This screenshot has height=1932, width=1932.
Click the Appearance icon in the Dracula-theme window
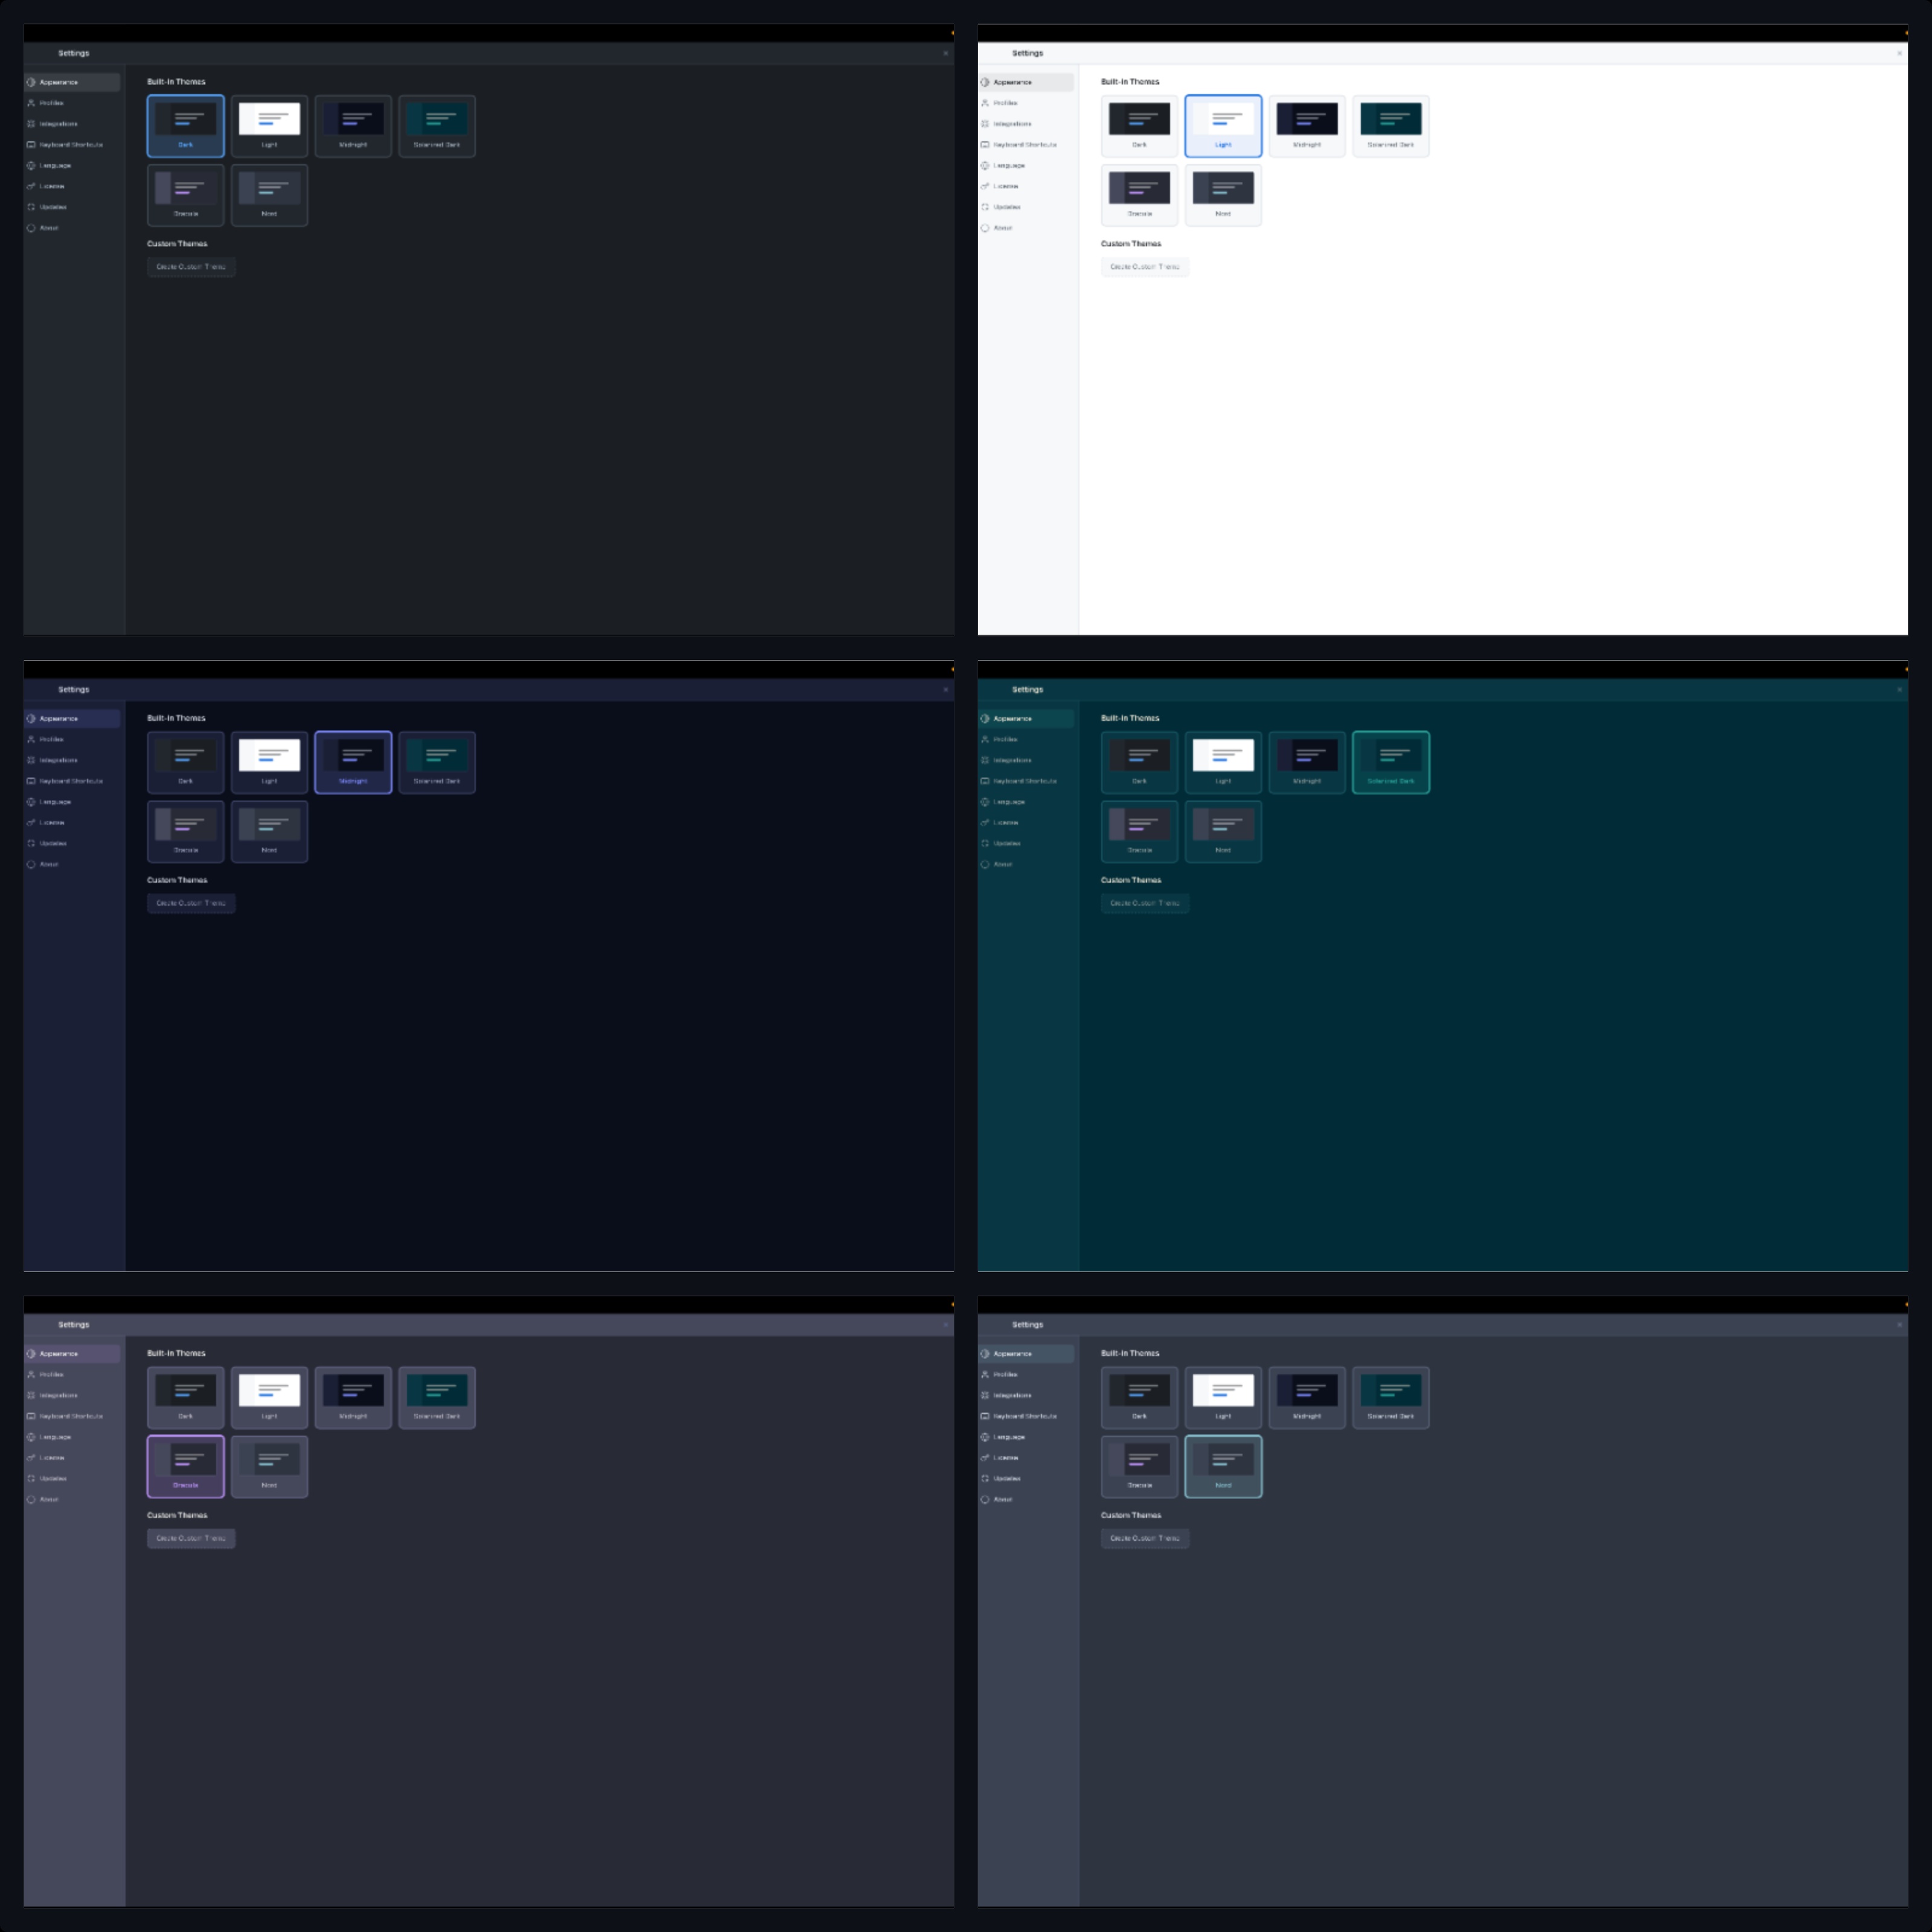click(31, 1354)
